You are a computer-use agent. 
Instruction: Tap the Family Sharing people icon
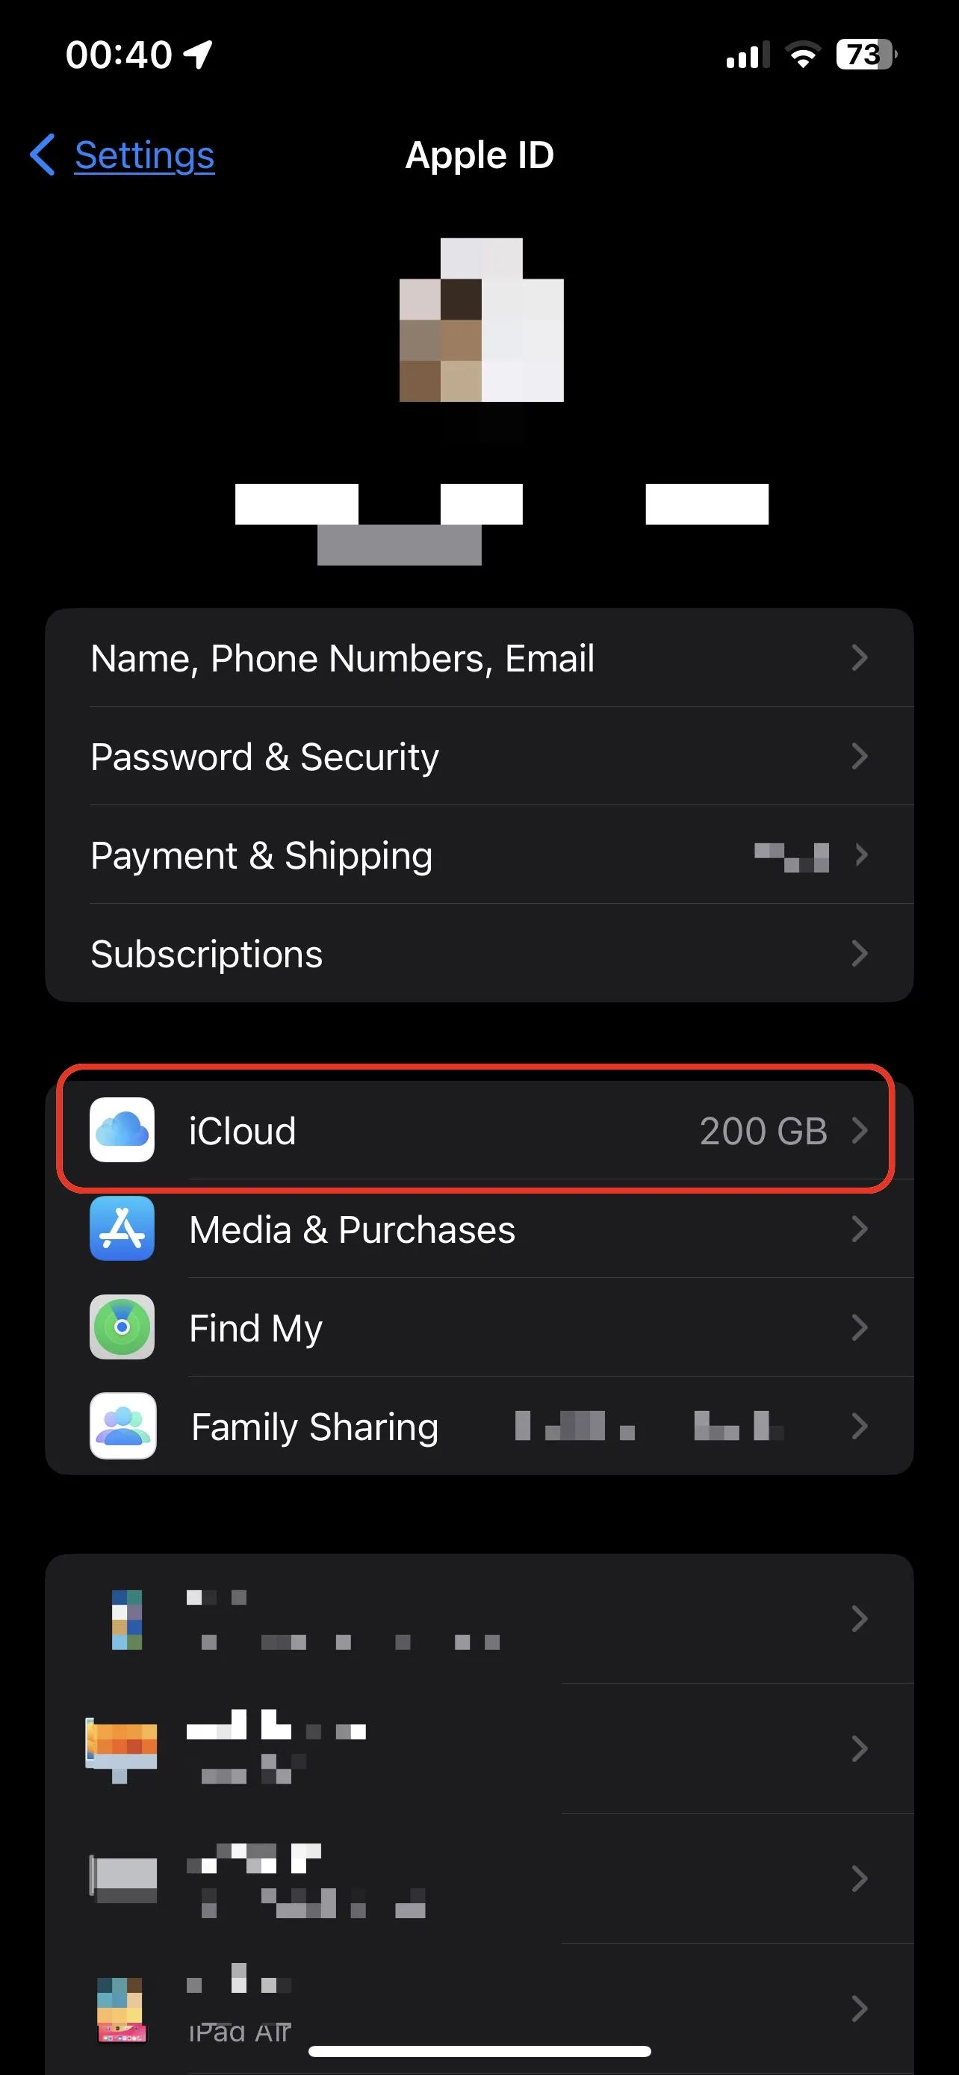122,1426
